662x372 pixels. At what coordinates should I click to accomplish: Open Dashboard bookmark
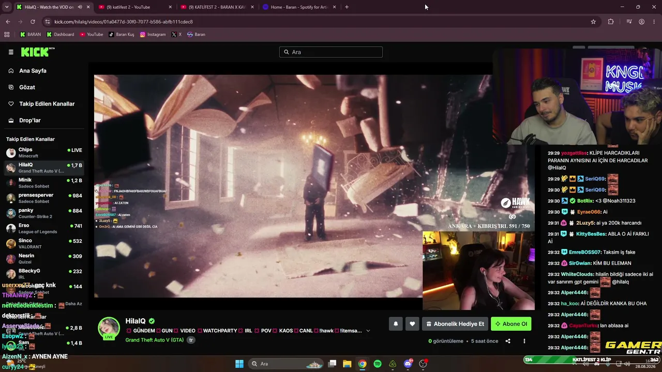click(x=61, y=35)
